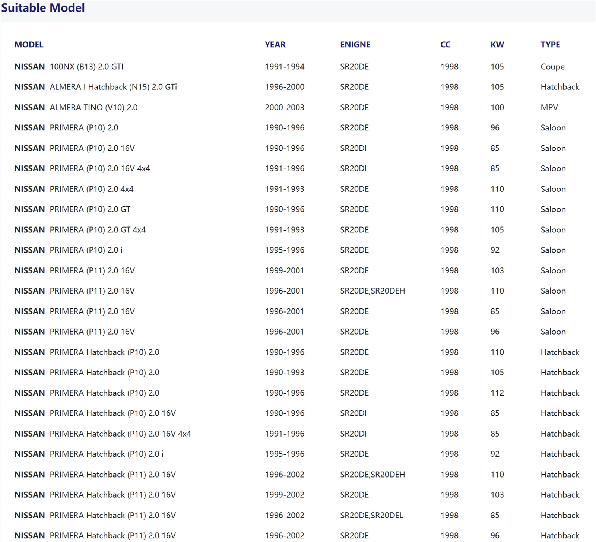Click the CC column header
This screenshot has width=596, height=542.
coord(446,45)
